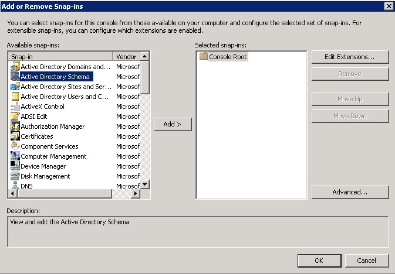Click the vertical scrollbar down arrow
Screen dimensions: 395x274
coord(145,184)
